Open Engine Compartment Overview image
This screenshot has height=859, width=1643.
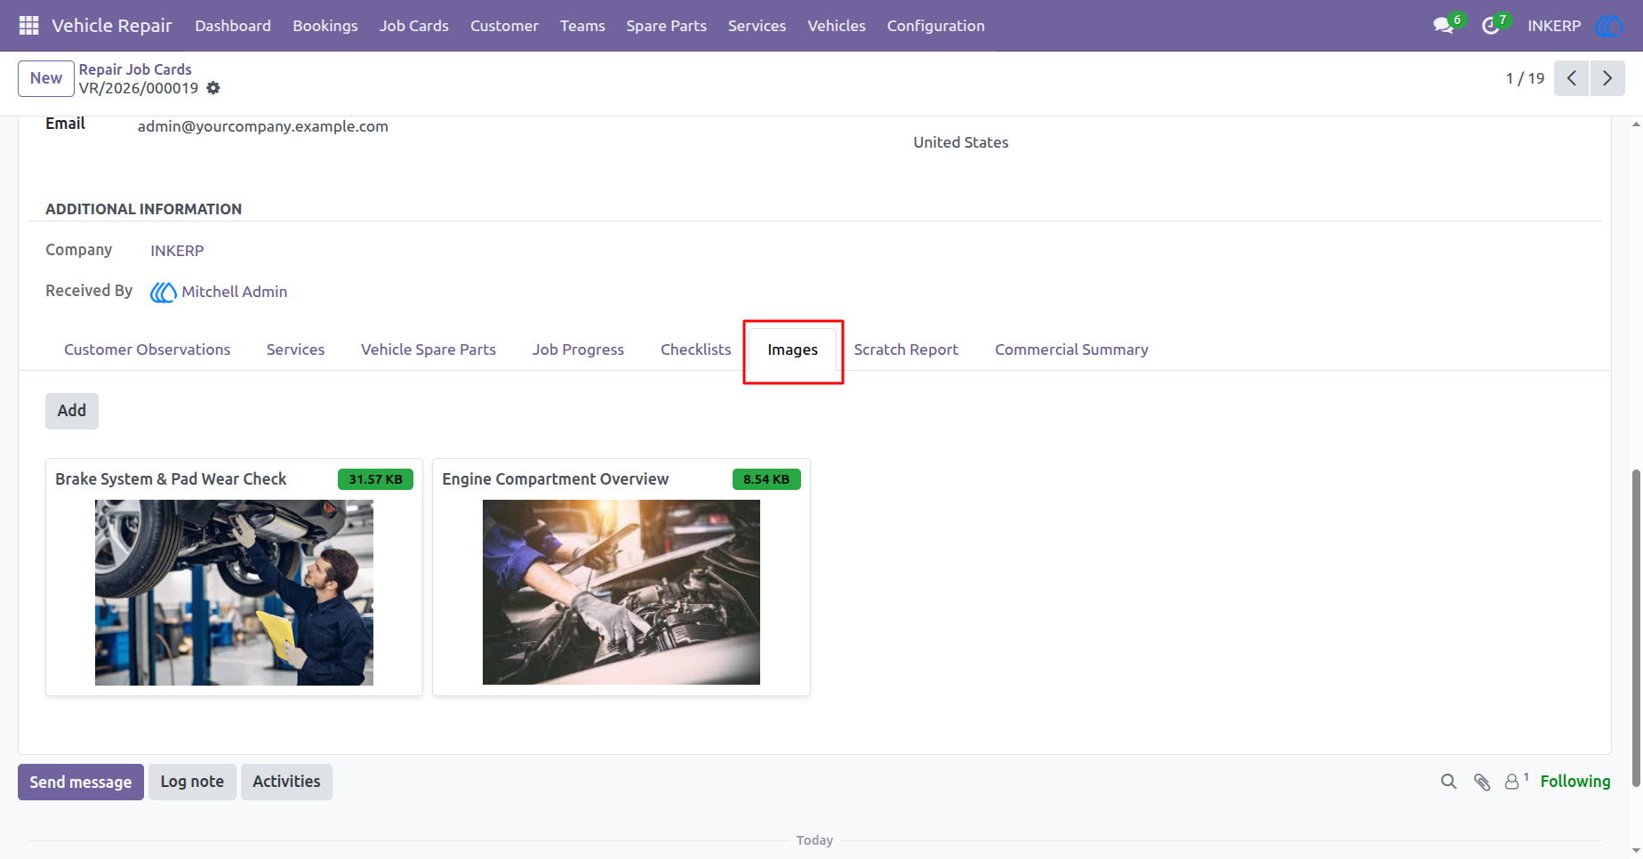point(621,592)
